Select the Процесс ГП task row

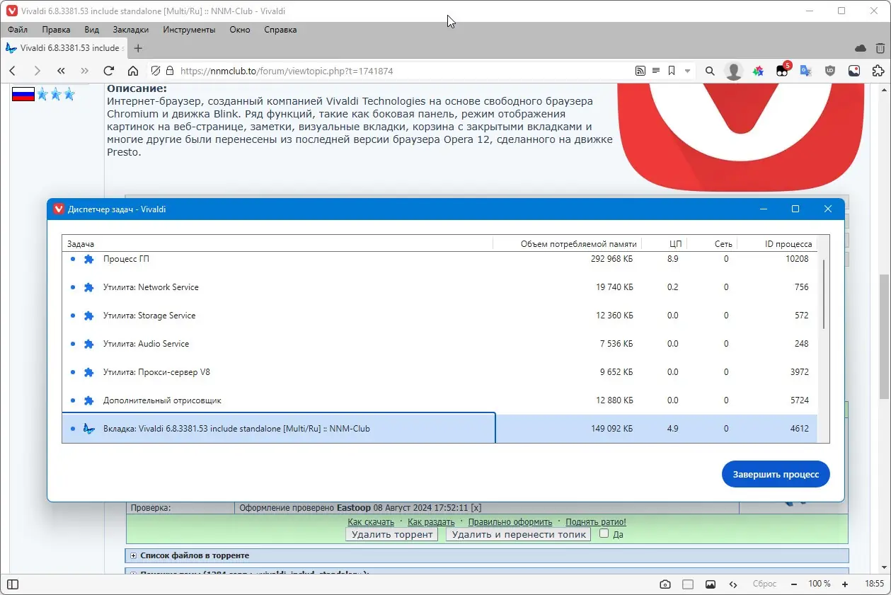point(439,259)
